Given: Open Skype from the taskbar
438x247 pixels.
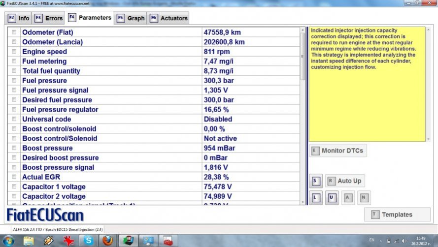Looking at the screenshot, I should [x=88, y=241].
